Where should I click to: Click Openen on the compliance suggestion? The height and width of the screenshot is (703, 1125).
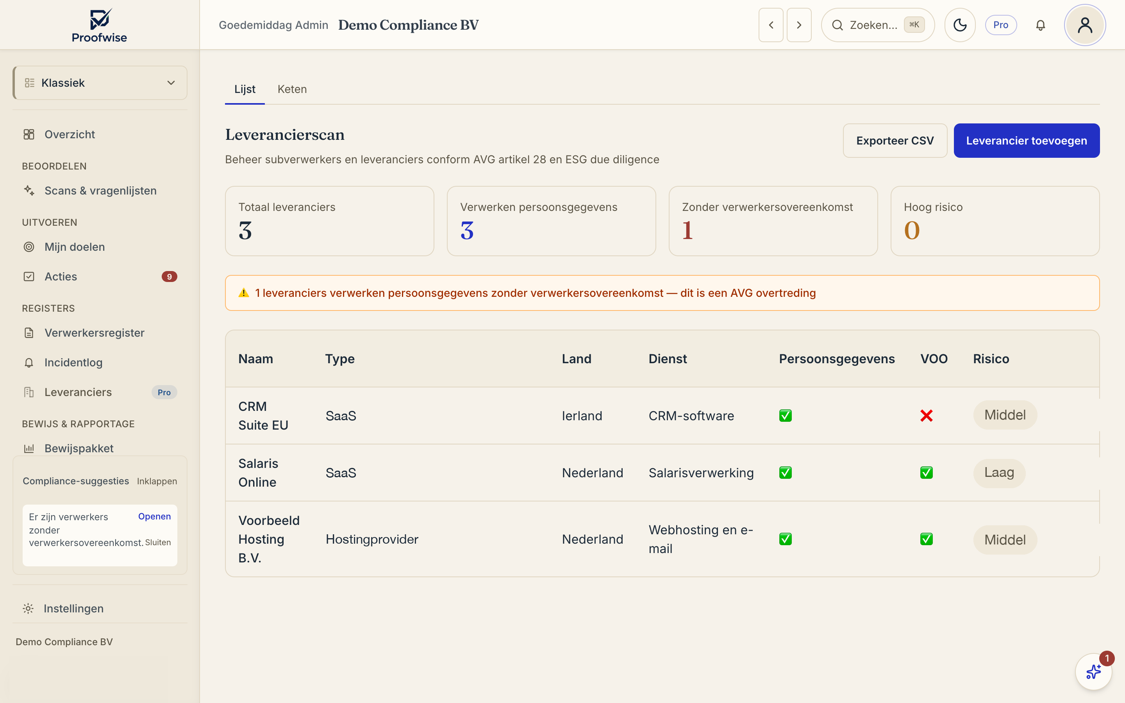click(x=154, y=517)
